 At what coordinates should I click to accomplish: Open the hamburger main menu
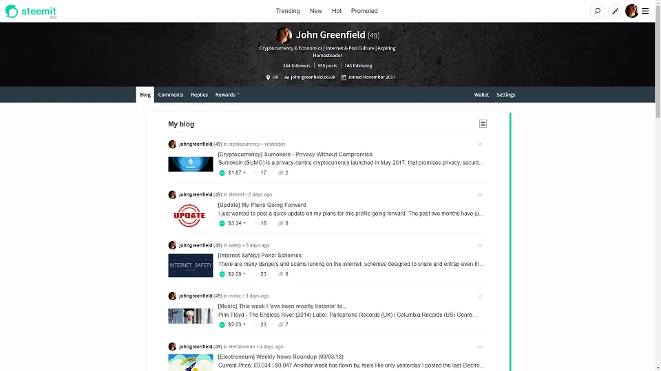(645, 12)
